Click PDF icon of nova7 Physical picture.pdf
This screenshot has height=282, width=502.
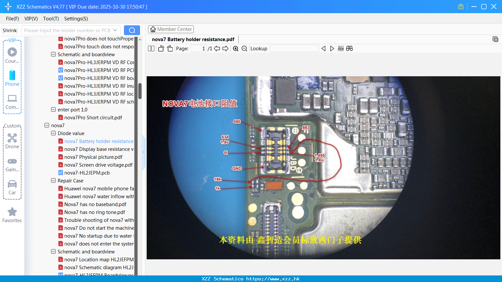(x=61, y=157)
